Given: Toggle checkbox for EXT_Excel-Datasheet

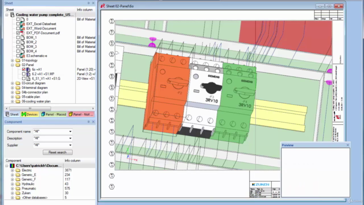Looking at the screenshot, I should coord(18,24).
